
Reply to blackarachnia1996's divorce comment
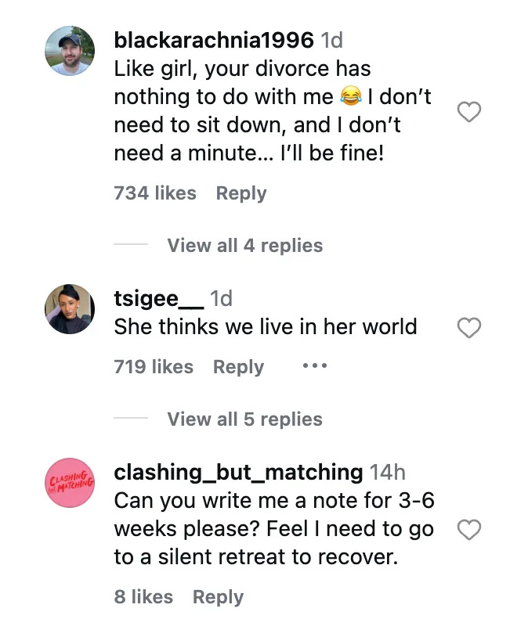(x=240, y=193)
